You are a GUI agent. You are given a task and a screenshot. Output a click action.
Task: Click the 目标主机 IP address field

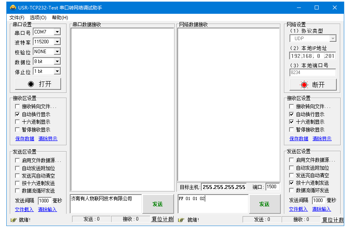point(224,187)
